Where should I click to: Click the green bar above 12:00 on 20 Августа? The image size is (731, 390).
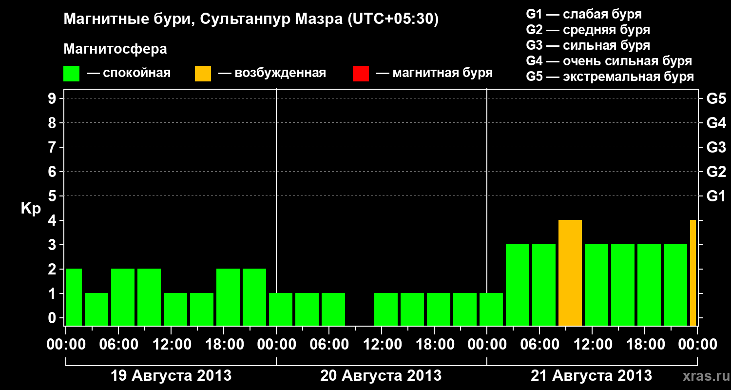386,310
